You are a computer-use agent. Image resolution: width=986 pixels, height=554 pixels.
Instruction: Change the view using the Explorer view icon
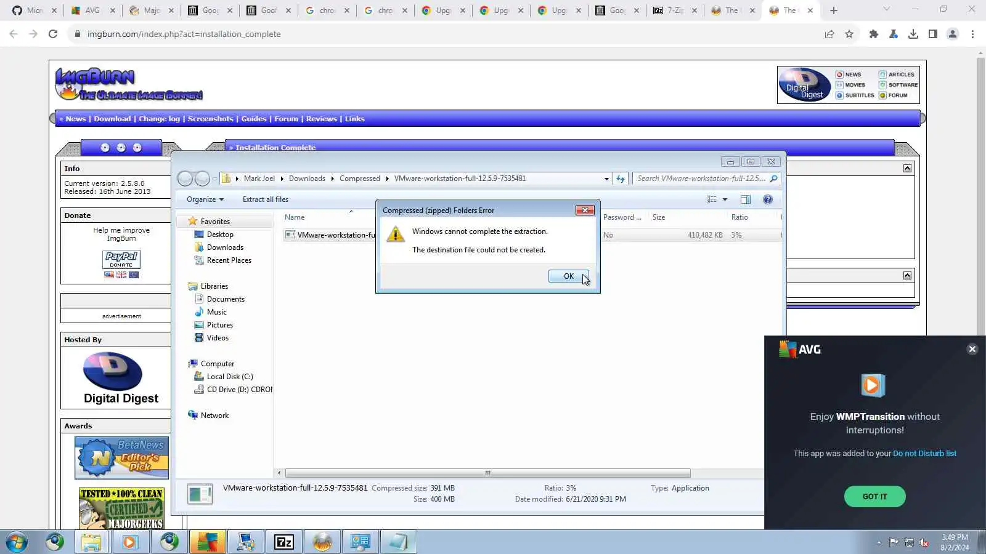click(712, 199)
